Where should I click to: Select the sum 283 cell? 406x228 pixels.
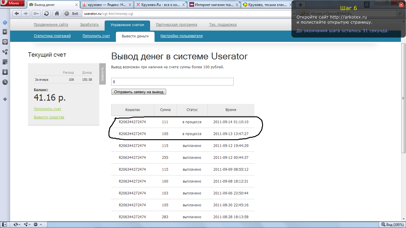click(165, 217)
